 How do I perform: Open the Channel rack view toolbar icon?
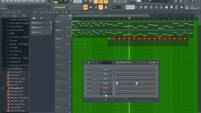click(151, 7)
